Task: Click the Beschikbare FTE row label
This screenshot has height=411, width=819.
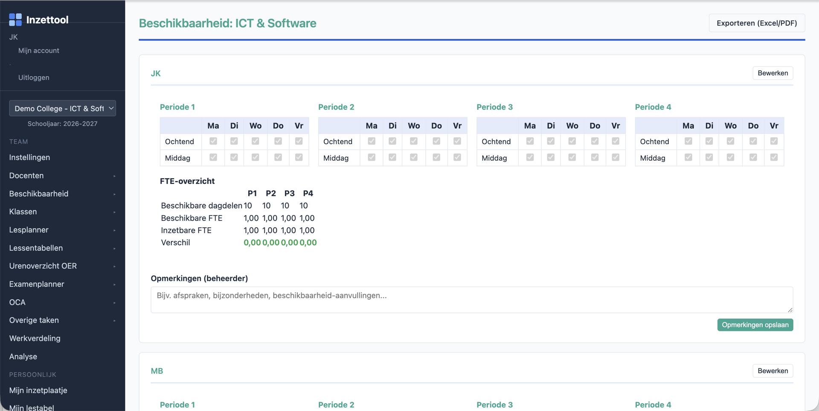Action: pyautogui.click(x=192, y=218)
